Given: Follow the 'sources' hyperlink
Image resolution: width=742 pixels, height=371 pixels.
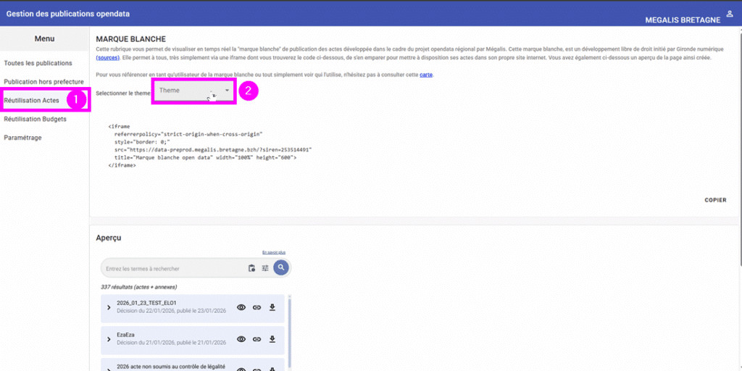Looking at the screenshot, I should click(108, 58).
